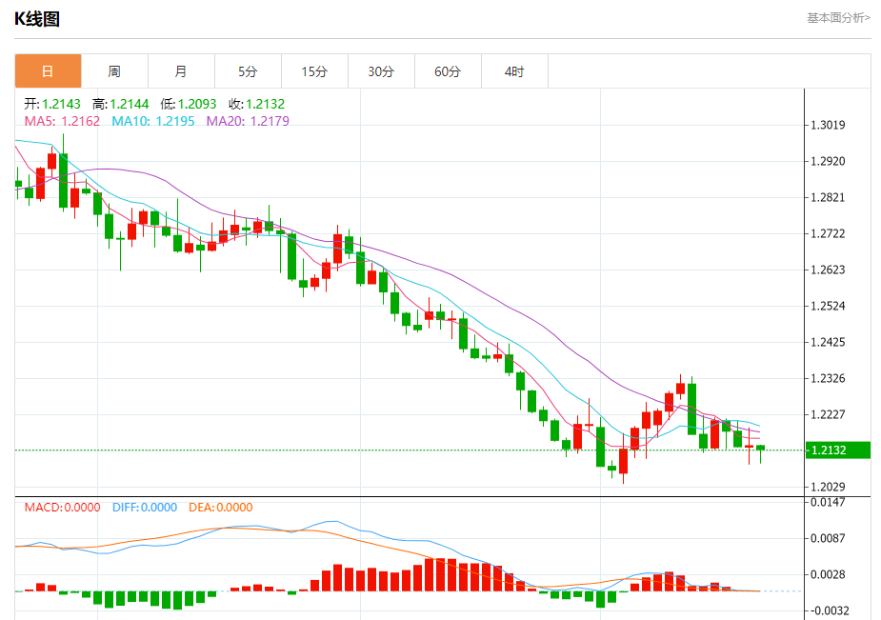Click the 0.0147 MACD axis label

point(828,502)
